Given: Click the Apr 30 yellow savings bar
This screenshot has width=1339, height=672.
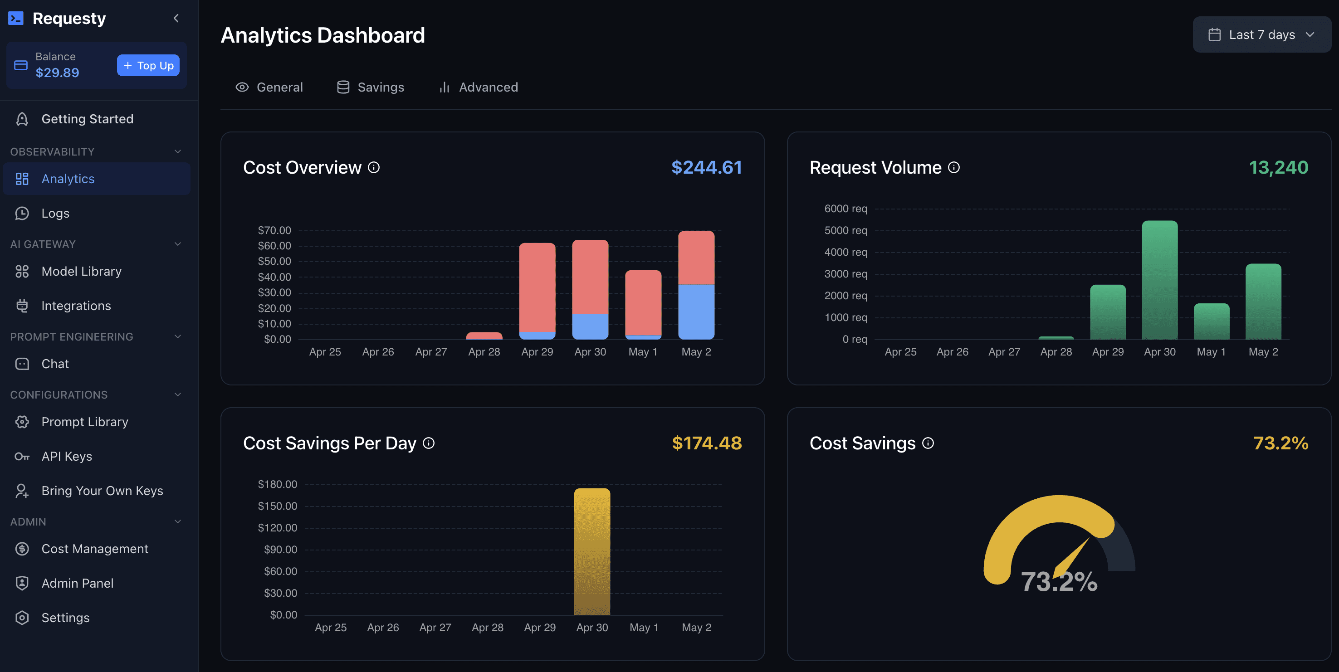Looking at the screenshot, I should [x=592, y=551].
